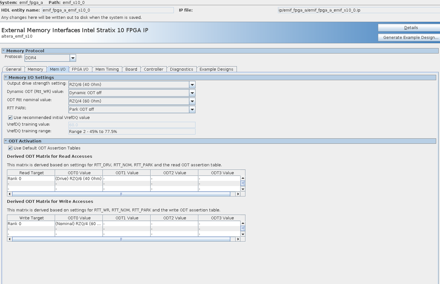Click ODT0 Value header in Read matrix
Screen dimensions: 440x284
[x=79, y=173]
